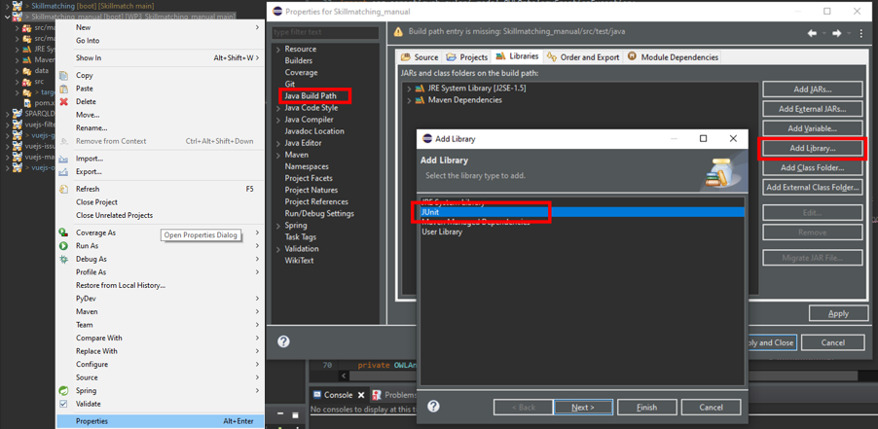878x429 pixels.
Task: Open the New submenu in context menu
Action: pos(161,27)
